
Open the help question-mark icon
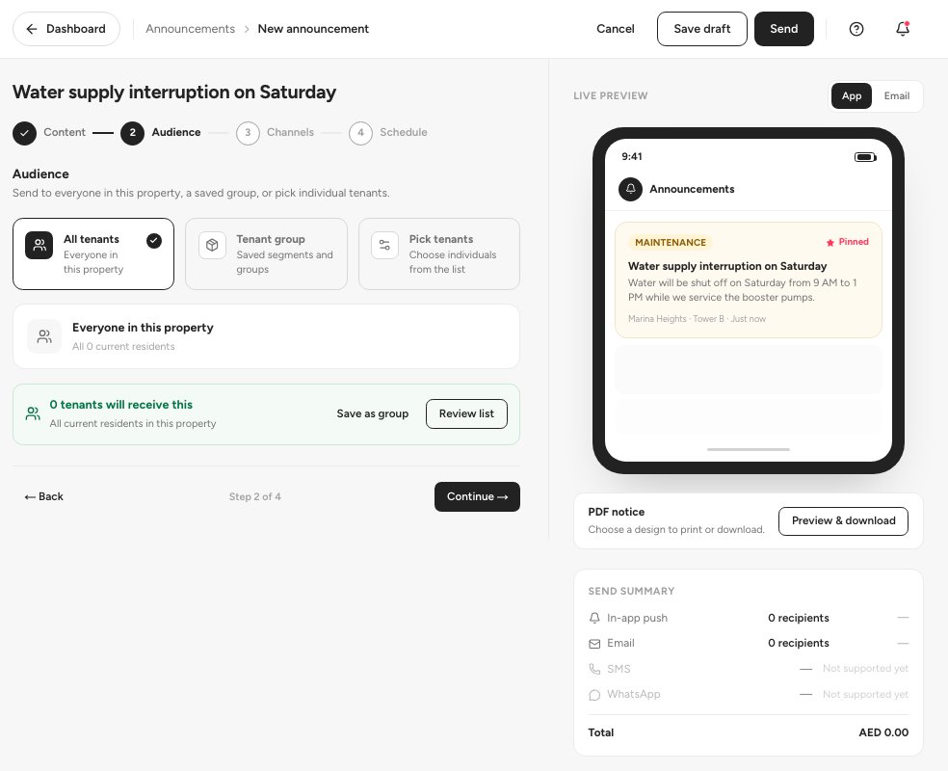pyautogui.click(x=856, y=29)
